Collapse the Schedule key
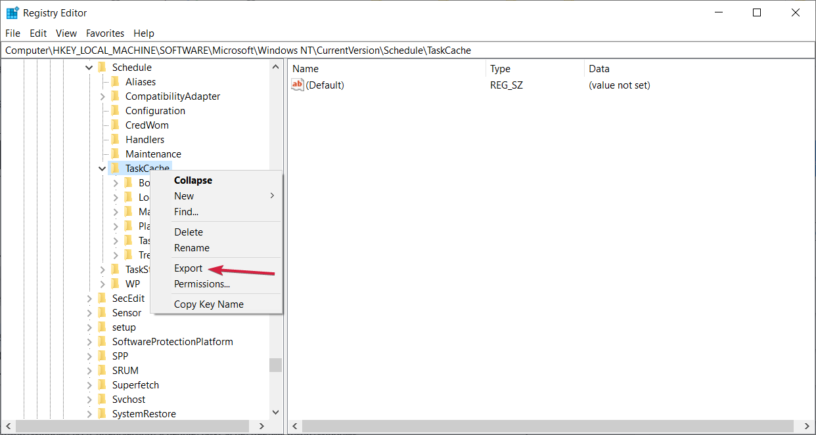The image size is (816, 435). tap(89, 68)
